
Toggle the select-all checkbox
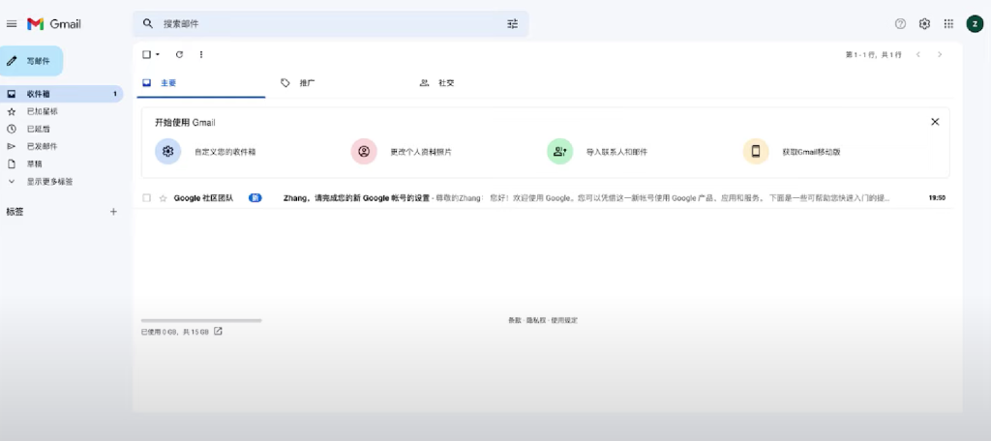(147, 54)
